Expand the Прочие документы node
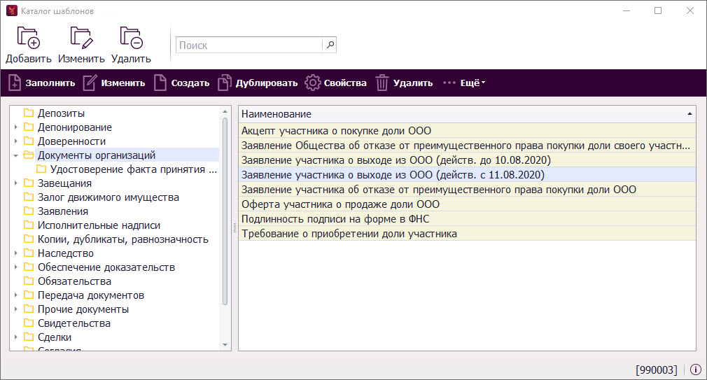This screenshot has height=380, width=707. [16, 309]
